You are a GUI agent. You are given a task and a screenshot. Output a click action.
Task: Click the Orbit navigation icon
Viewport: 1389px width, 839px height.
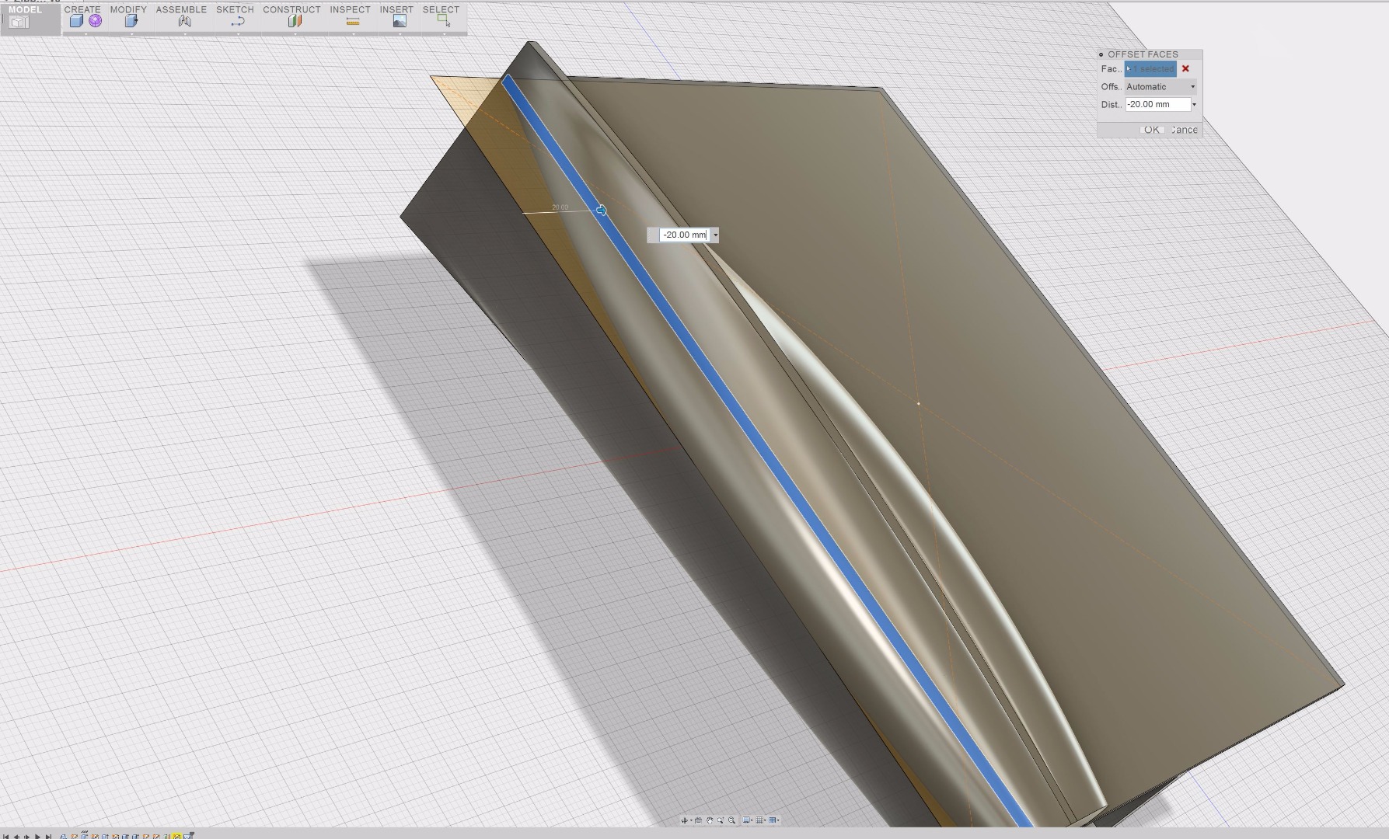pos(684,820)
